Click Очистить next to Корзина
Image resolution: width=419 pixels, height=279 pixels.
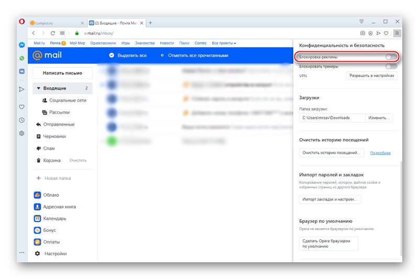[78, 161]
